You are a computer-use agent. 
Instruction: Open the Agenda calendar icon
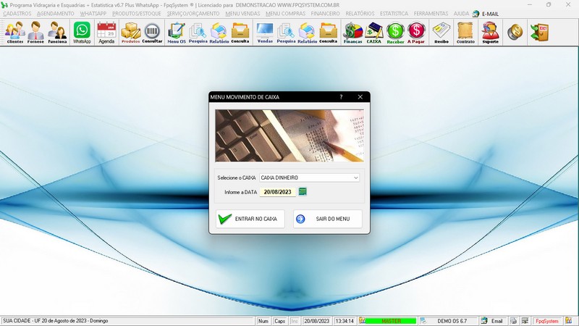tap(106, 33)
